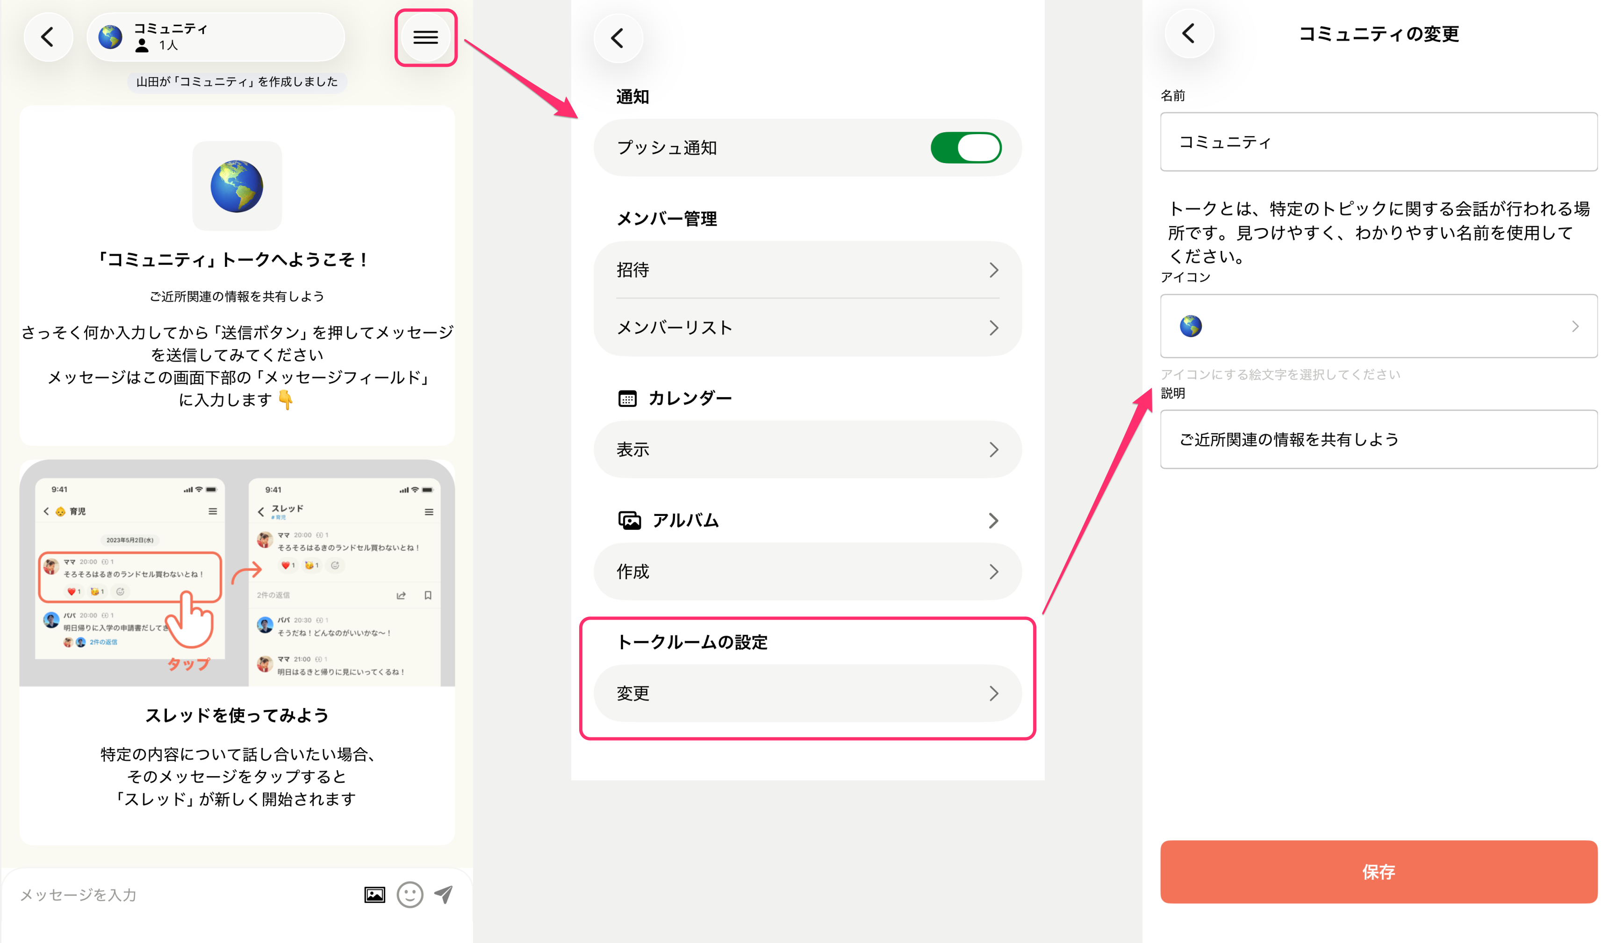The height and width of the screenshot is (943, 1616).
Task: Tap the send paper plane icon
Action: click(x=445, y=894)
